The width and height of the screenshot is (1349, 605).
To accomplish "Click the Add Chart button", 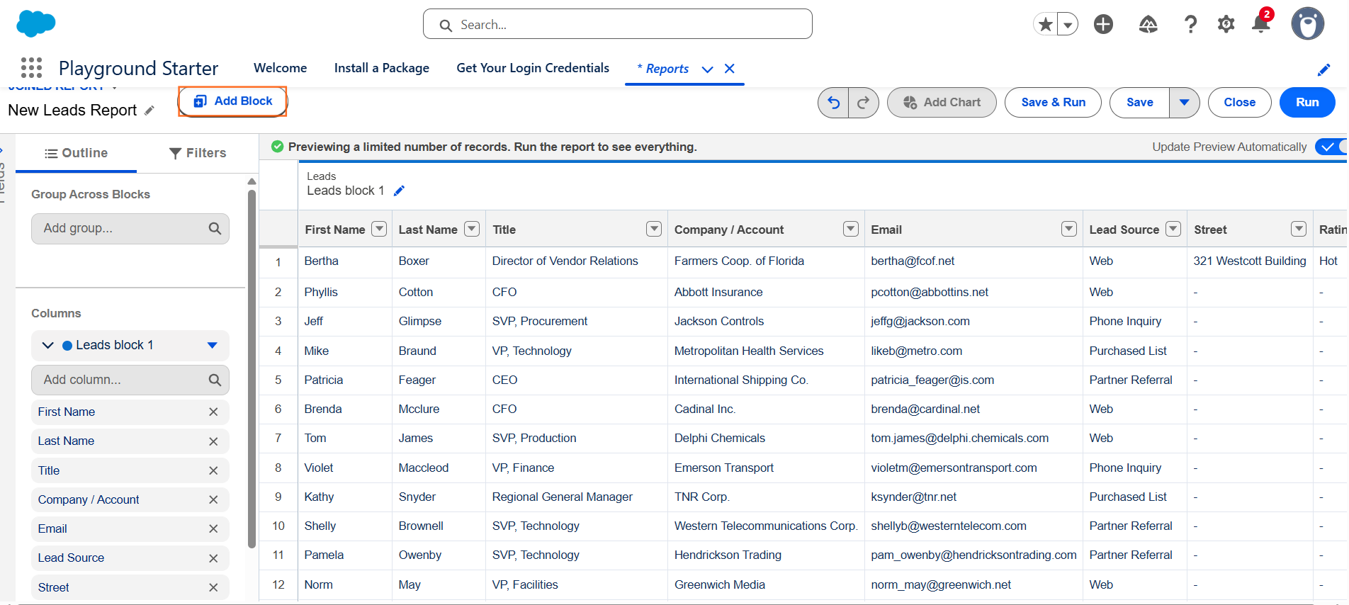I will pyautogui.click(x=942, y=103).
